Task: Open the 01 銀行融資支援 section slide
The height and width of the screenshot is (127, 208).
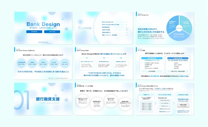Action: (43, 99)
